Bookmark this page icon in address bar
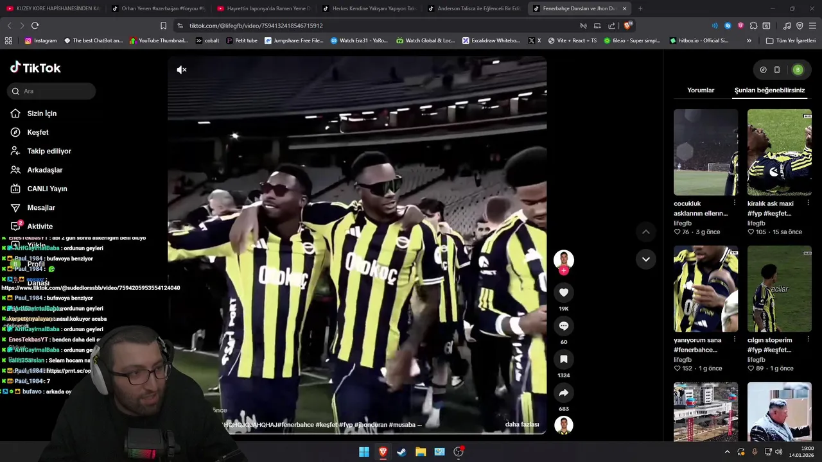Image resolution: width=822 pixels, height=462 pixels. (163, 26)
